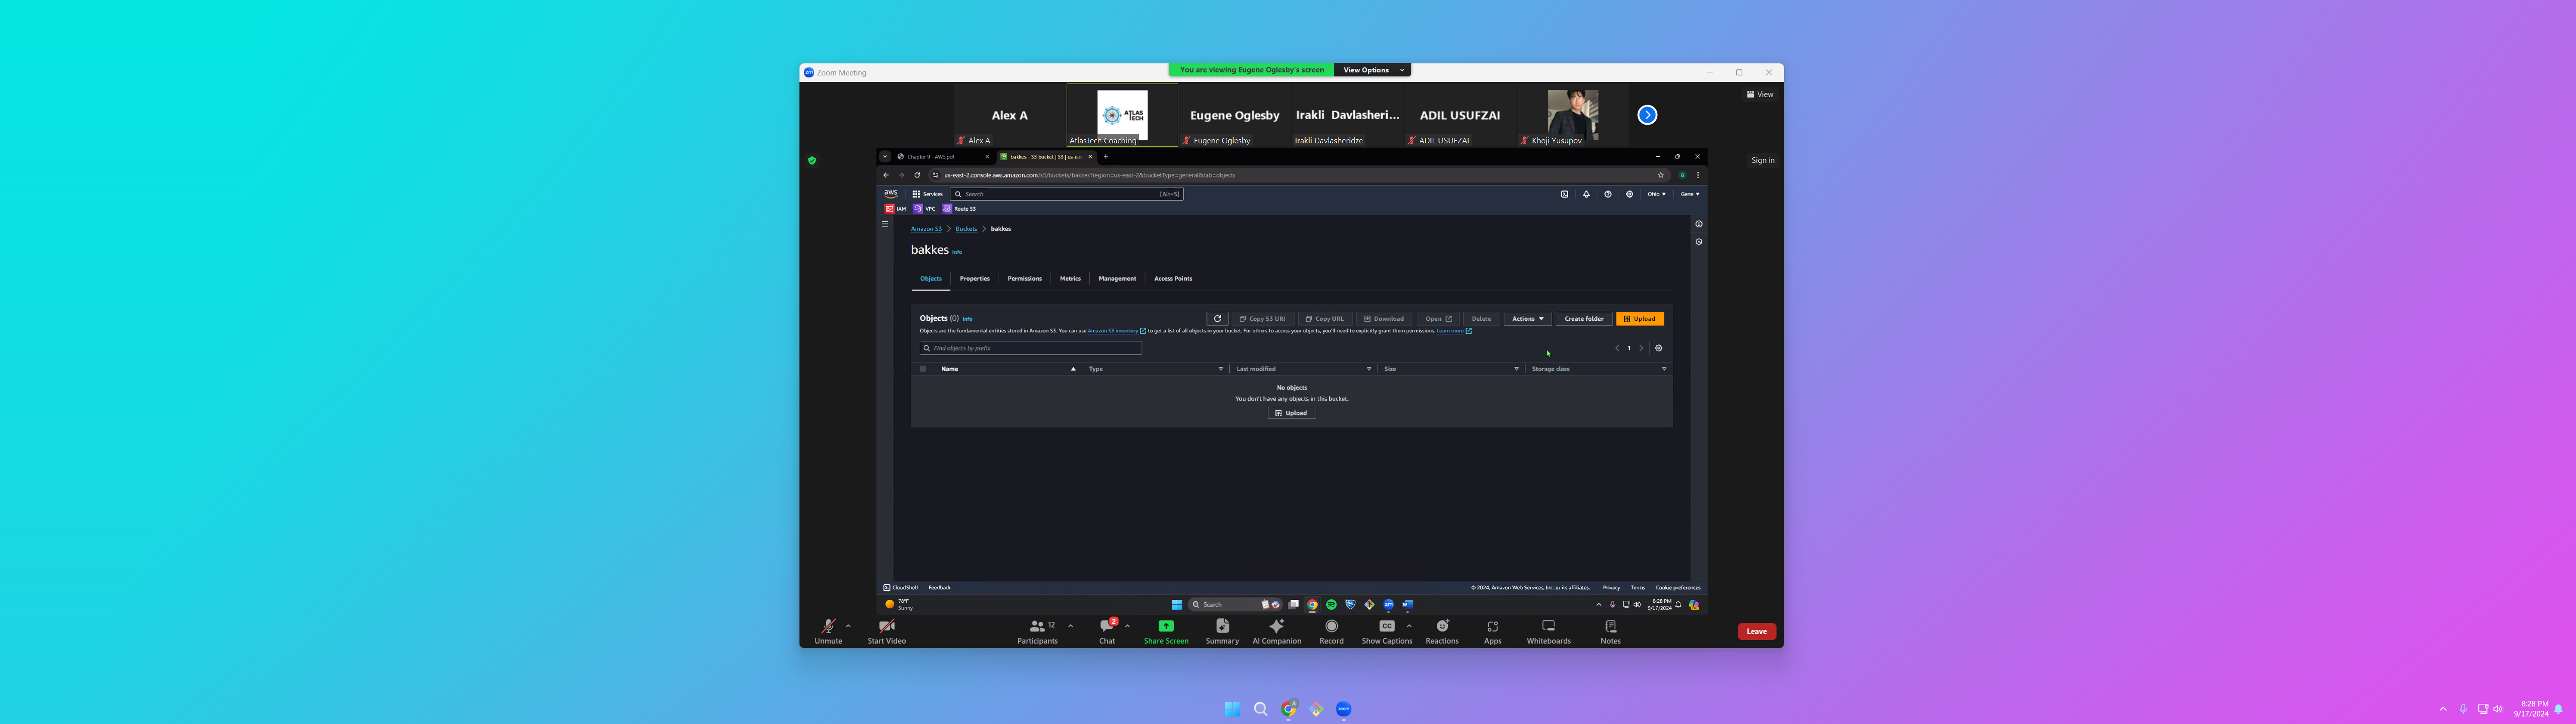Start Video camera
This screenshot has height=724, width=2576.
pos(886,631)
